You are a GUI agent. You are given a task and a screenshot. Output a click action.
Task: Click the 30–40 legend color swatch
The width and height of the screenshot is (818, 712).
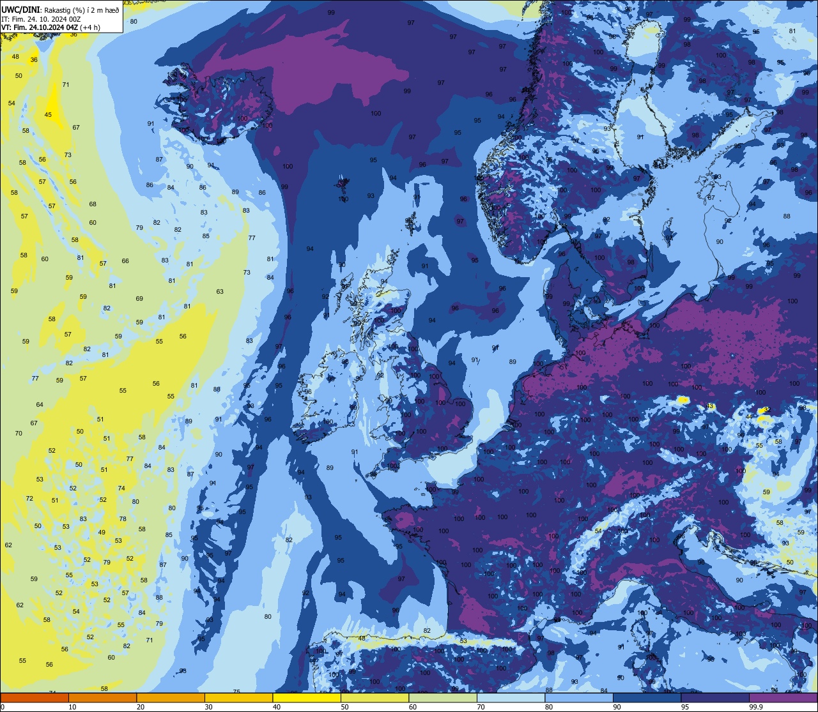pos(238,697)
